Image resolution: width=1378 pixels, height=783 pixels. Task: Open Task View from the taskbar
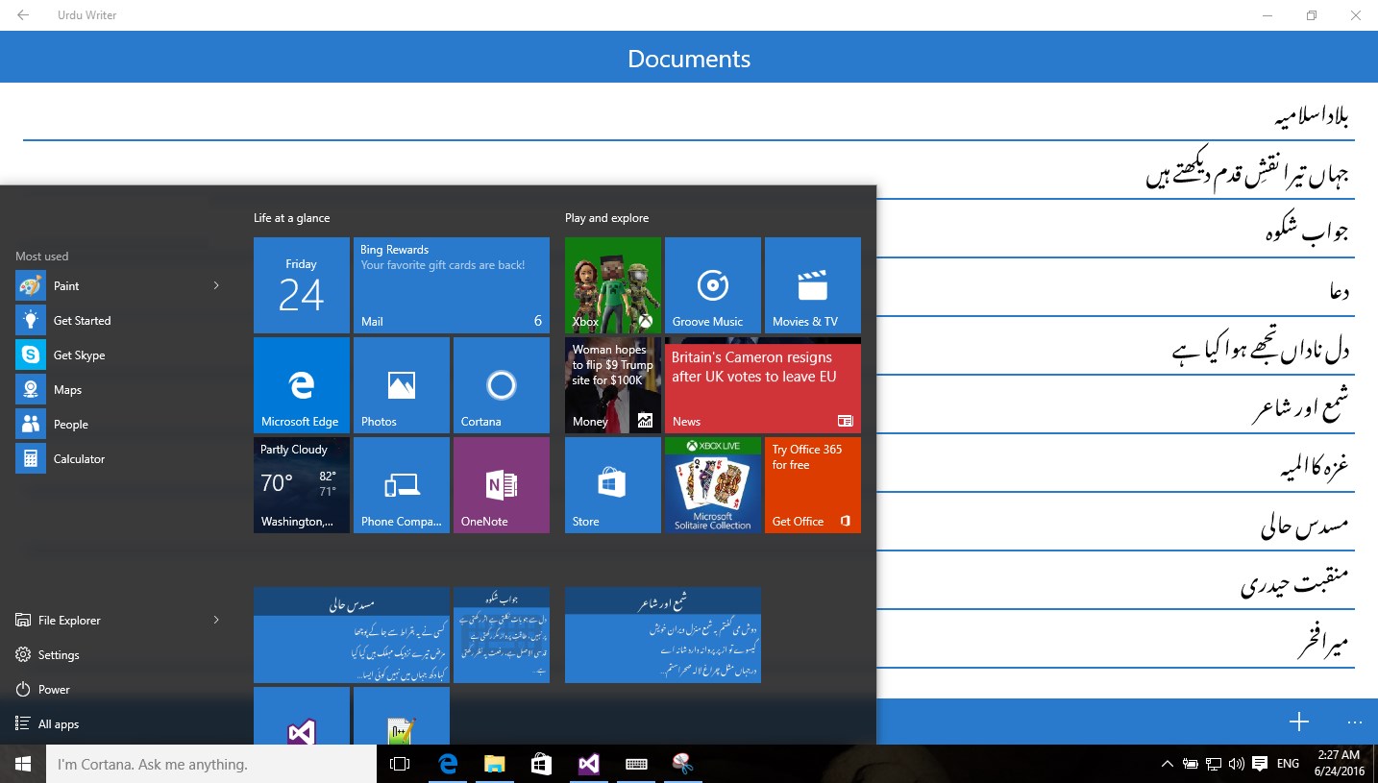pyautogui.click(x=400, y=764)
